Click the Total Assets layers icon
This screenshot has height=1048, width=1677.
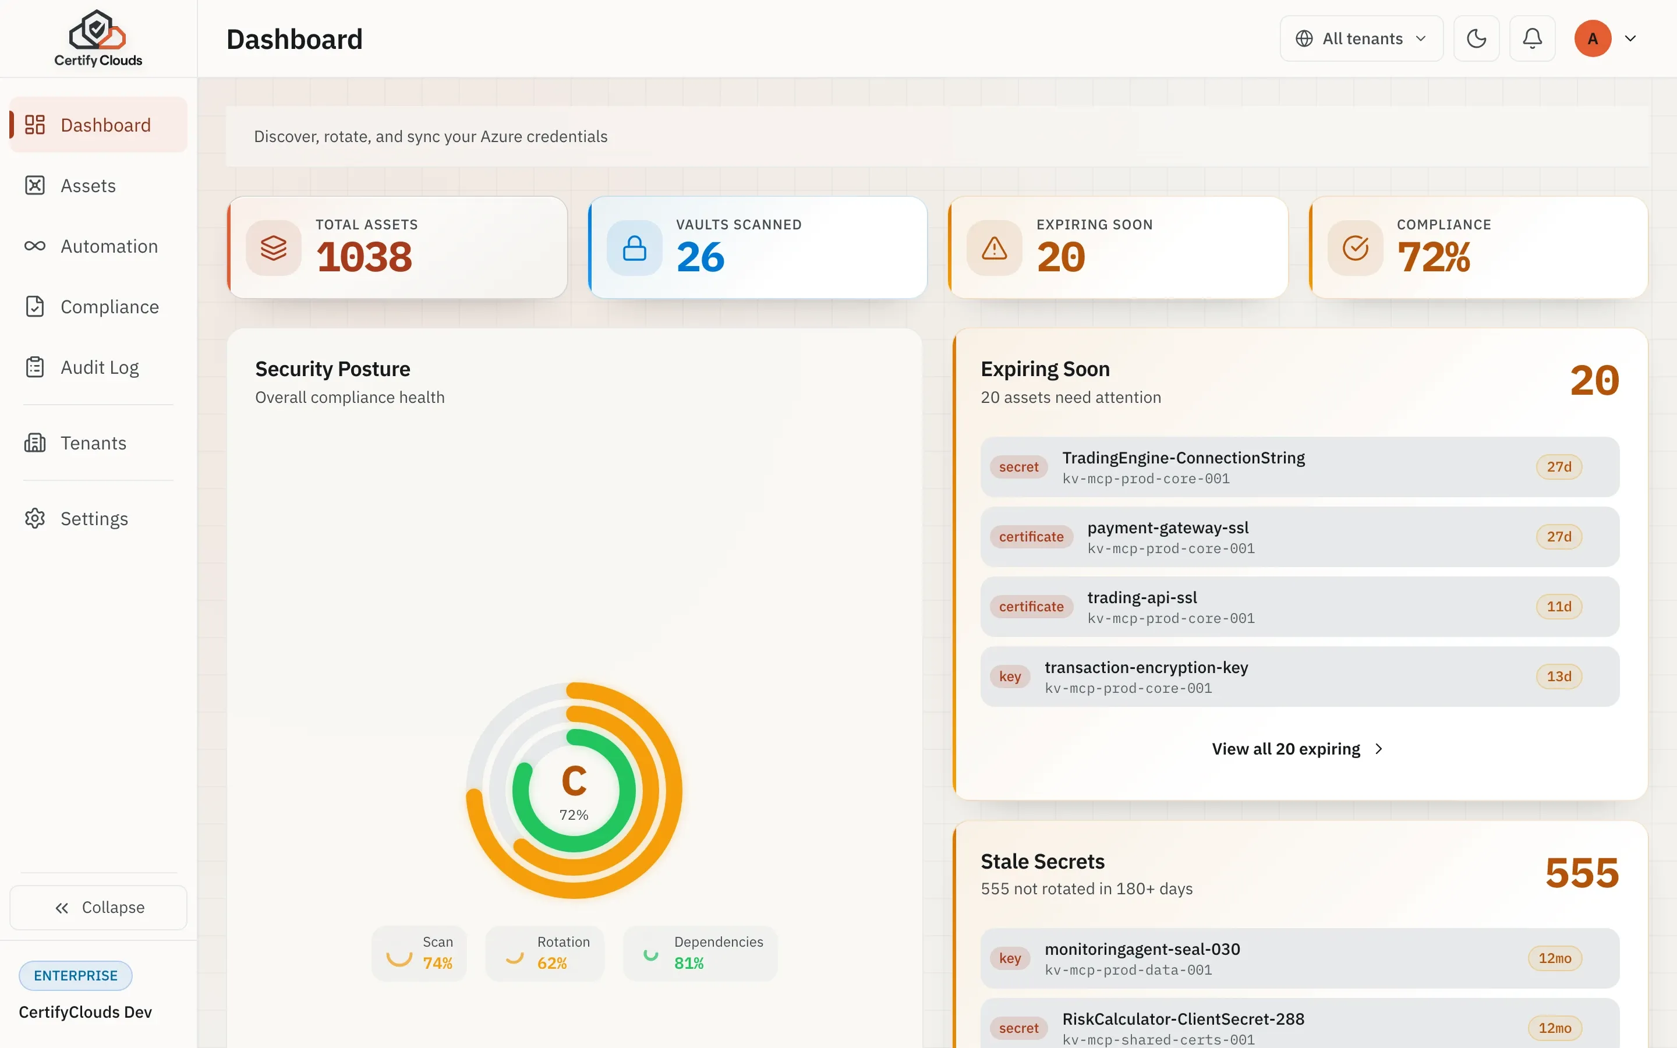click(x=274, y=247)
